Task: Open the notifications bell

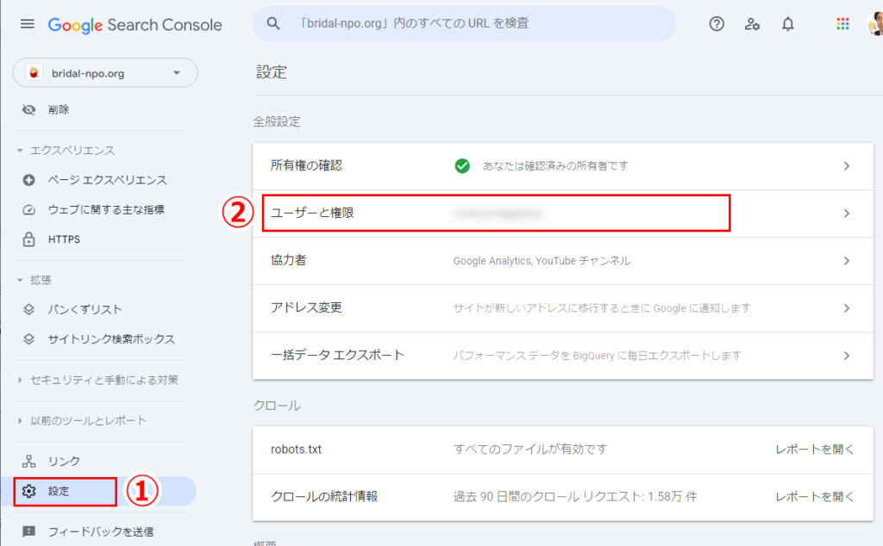Action: point(787,24)
